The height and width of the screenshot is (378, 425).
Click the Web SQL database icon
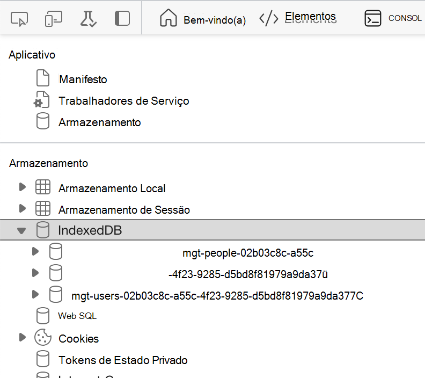(43, 316)
